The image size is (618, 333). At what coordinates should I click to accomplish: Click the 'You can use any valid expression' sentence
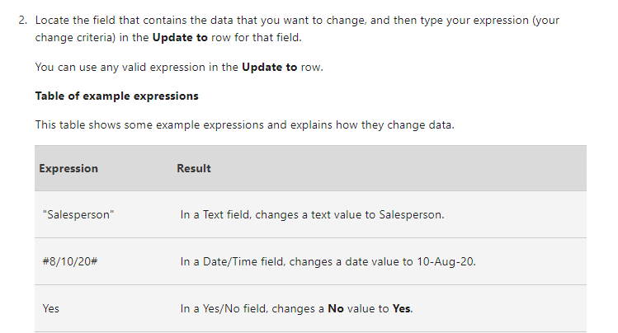pos(179,68)
